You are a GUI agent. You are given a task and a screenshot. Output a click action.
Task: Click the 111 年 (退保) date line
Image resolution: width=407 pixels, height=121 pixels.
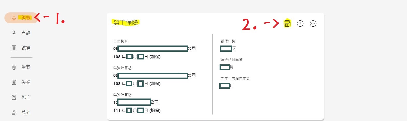pos(137,111)
